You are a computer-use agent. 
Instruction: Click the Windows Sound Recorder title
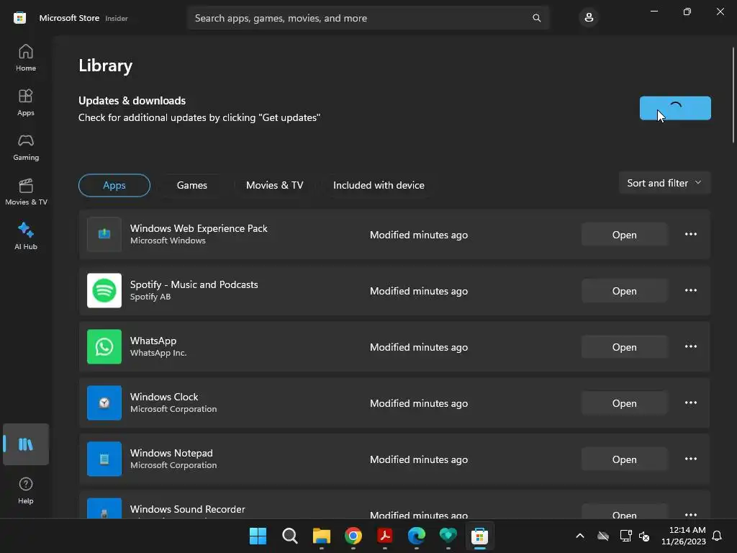tap(188, 509)
